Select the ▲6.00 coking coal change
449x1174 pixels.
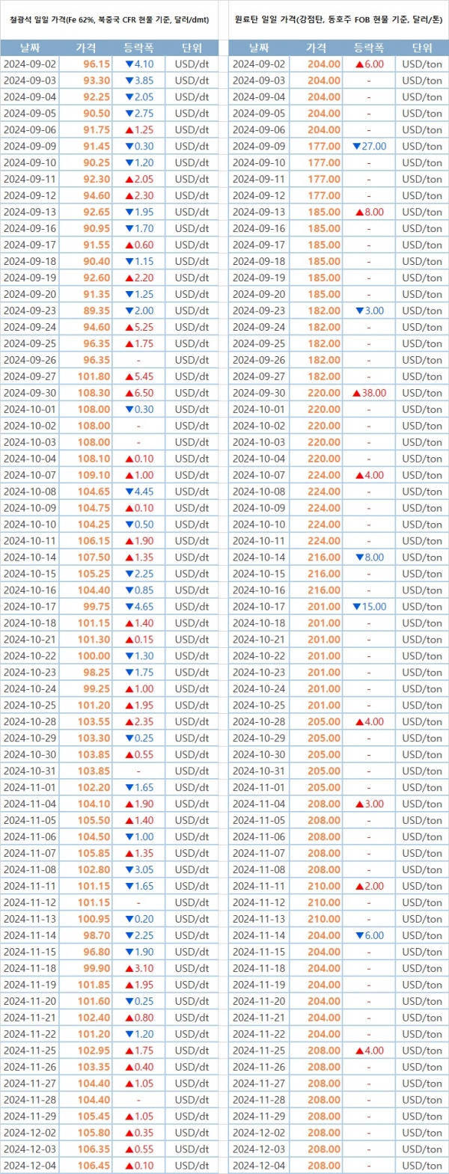[x=370, y=64]
